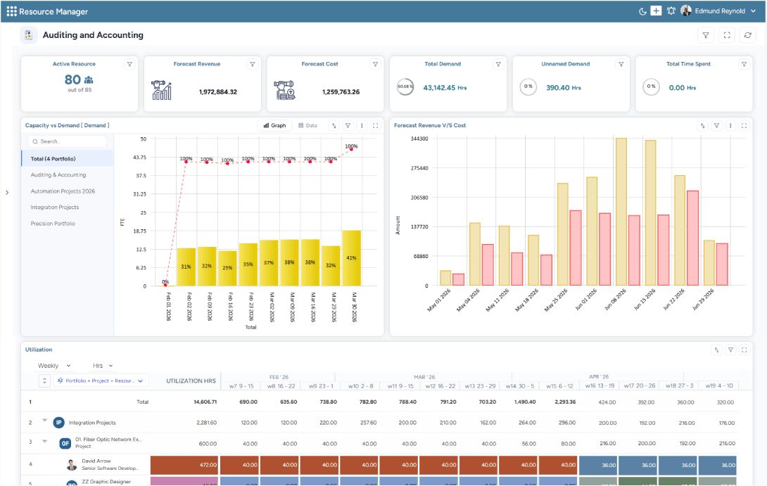Filter the Forecast Revenue card
The height and width of the screenshot is (486, 767).
coord(253,64)
